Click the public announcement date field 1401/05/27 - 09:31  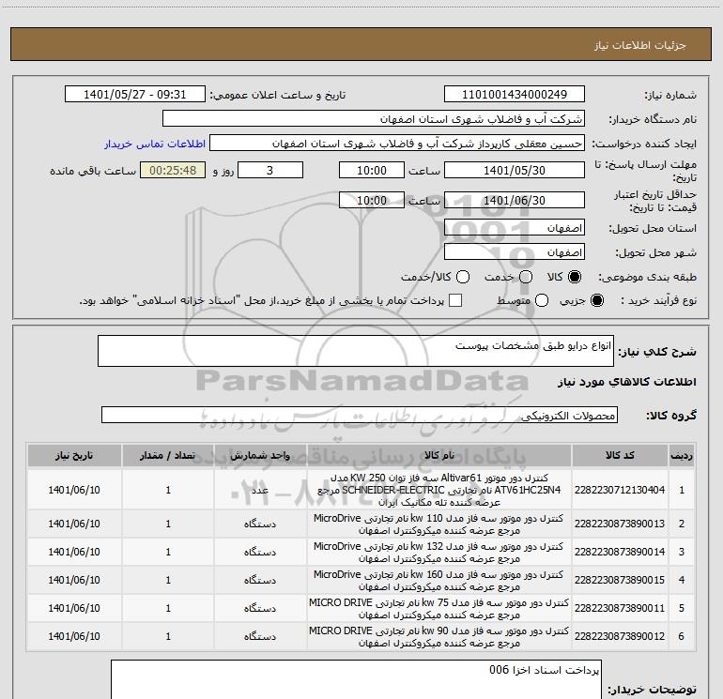click(135, 95)
